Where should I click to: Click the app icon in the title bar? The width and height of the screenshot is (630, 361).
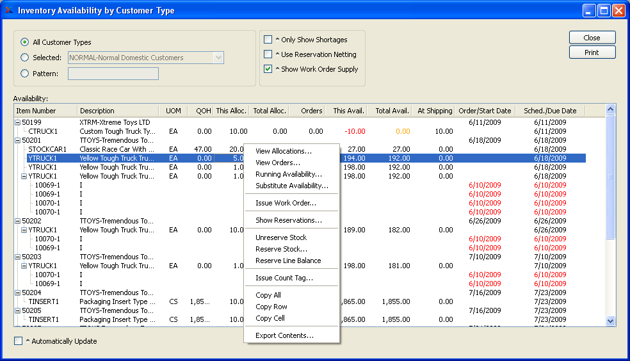pos(9,10)
